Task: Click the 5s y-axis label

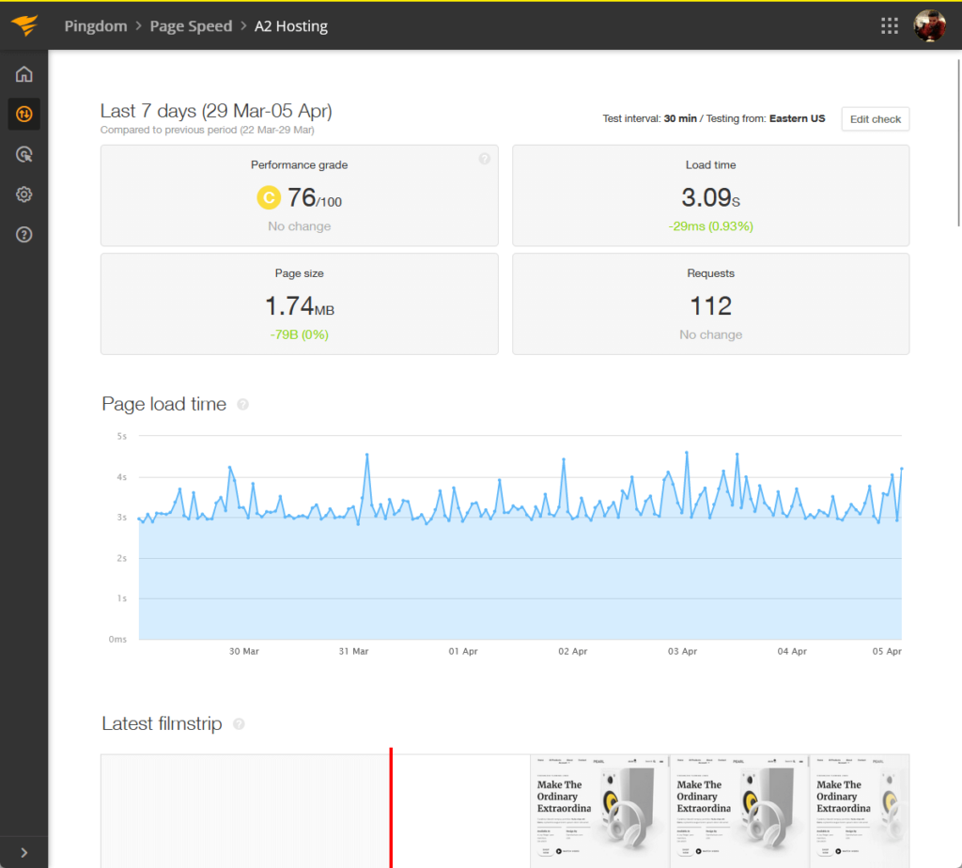Action: (121, 436)
